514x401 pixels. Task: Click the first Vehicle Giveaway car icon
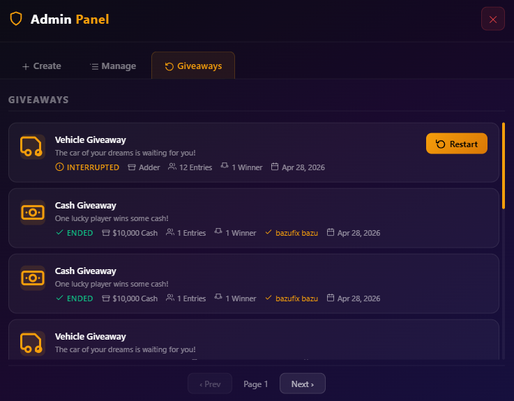point(33,146)
